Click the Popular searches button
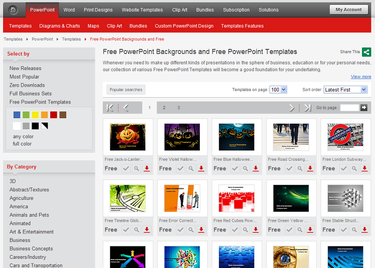The height and width of the screenshot is (268, 375). click(126, 90)
